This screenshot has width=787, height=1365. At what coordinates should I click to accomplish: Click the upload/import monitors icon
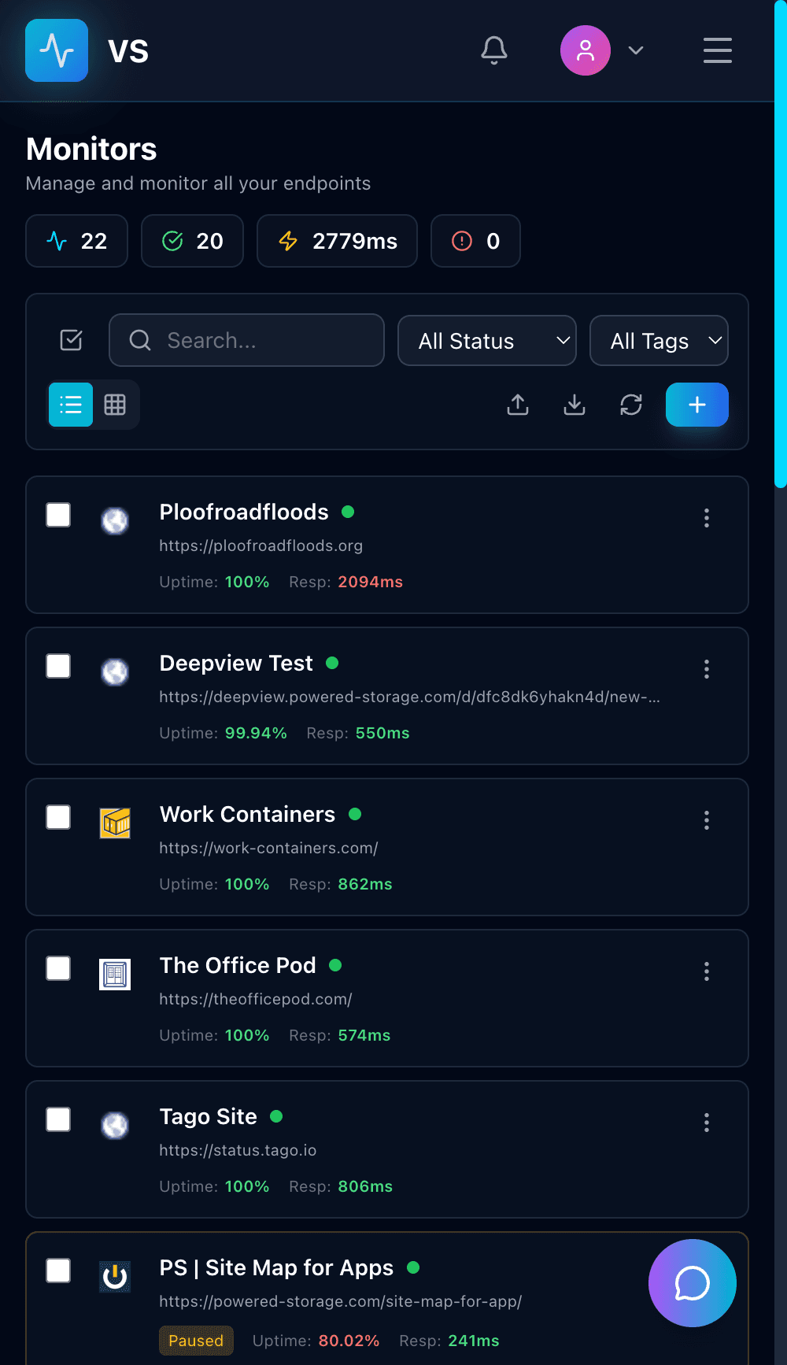point(518,405)
